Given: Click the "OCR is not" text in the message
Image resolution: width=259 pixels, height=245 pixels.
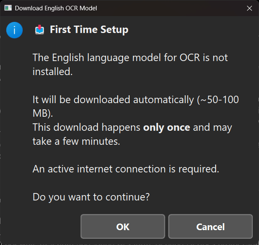Looking at the screenshot, I should point(204,57).
